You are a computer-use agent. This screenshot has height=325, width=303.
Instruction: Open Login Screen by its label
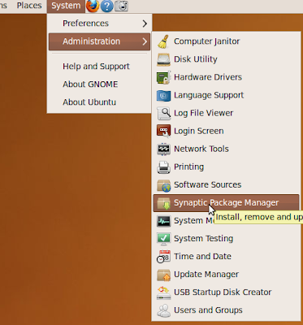pos(199,131)
